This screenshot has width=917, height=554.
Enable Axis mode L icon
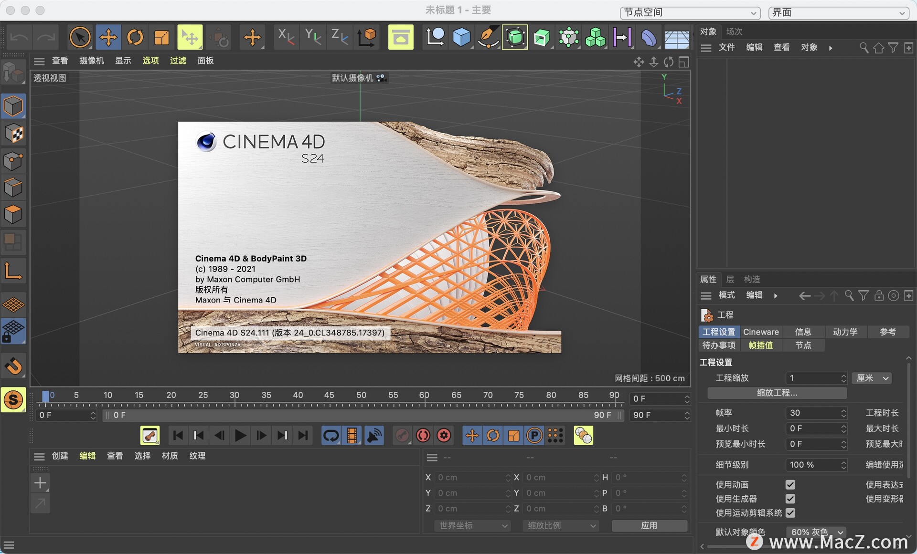pos(13,271)
